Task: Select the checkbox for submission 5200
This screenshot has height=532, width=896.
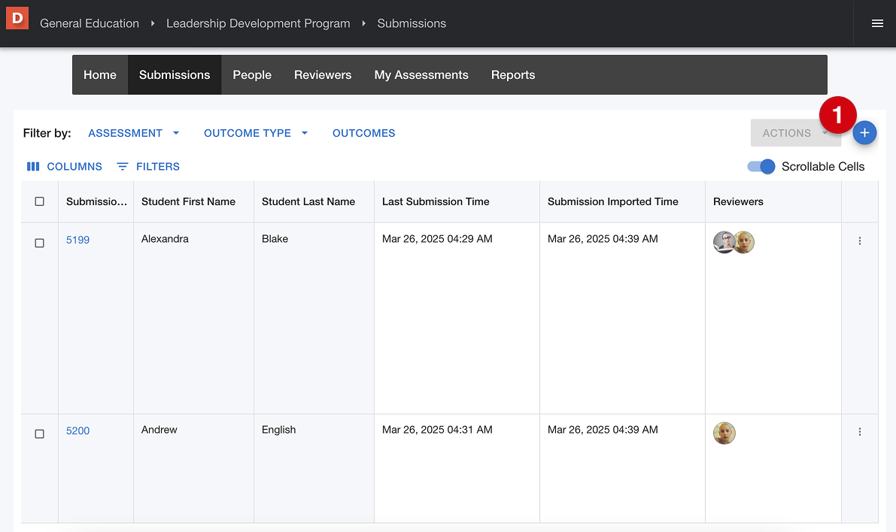Action: coord(40,434)
